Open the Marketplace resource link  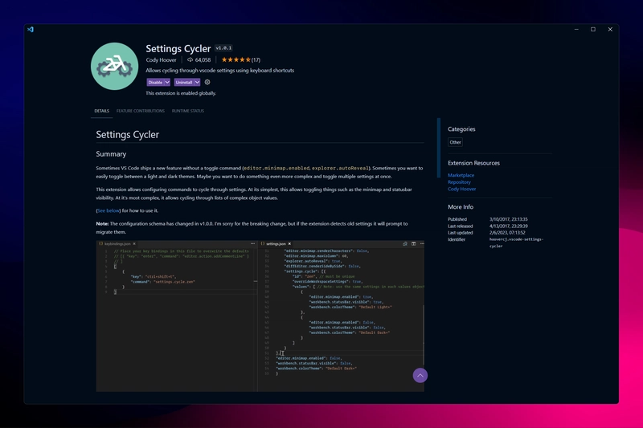coord(461,175)
